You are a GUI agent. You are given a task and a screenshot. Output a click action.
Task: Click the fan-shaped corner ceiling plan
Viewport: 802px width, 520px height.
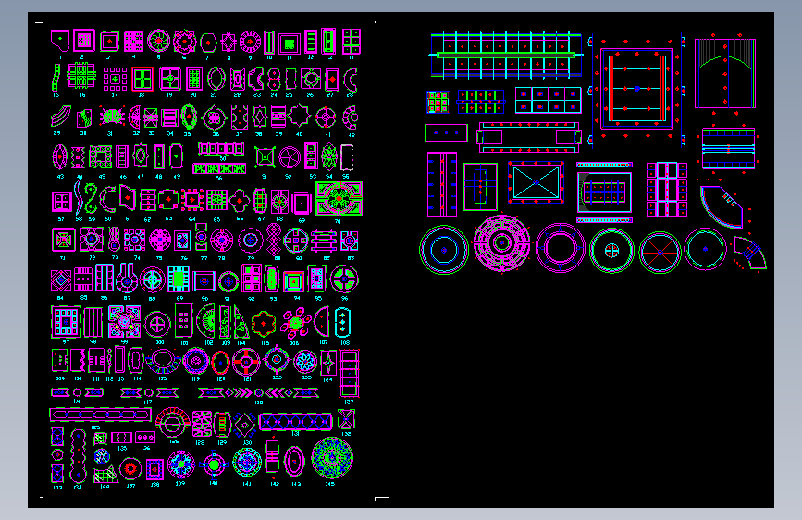pyautogui.click(x=722, y=206)
